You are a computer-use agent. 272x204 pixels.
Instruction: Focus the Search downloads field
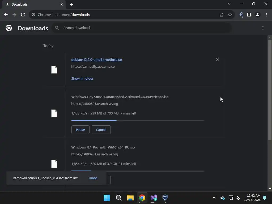142,28
